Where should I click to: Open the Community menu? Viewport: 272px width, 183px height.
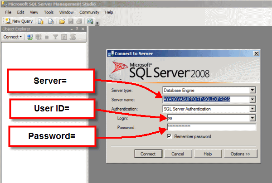[89, 12]
